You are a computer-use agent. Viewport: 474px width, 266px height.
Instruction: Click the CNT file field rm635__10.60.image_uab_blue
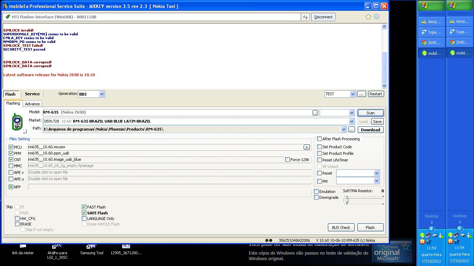[156, 160]
